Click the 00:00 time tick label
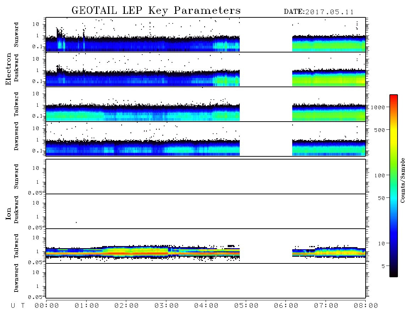Image resolution: width=405 pixels, height=312 pixels. point(47,306)
